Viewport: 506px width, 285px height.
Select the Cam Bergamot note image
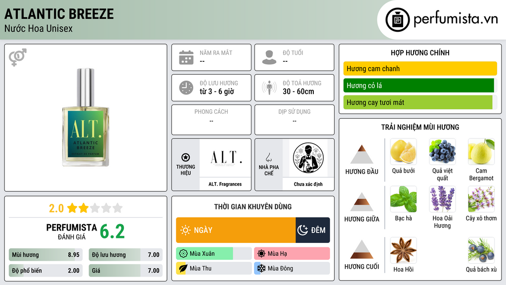click(481, 151)
